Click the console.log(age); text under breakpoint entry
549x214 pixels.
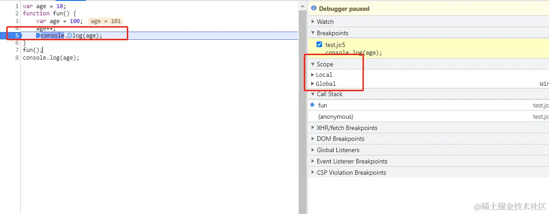pos(354,52)
